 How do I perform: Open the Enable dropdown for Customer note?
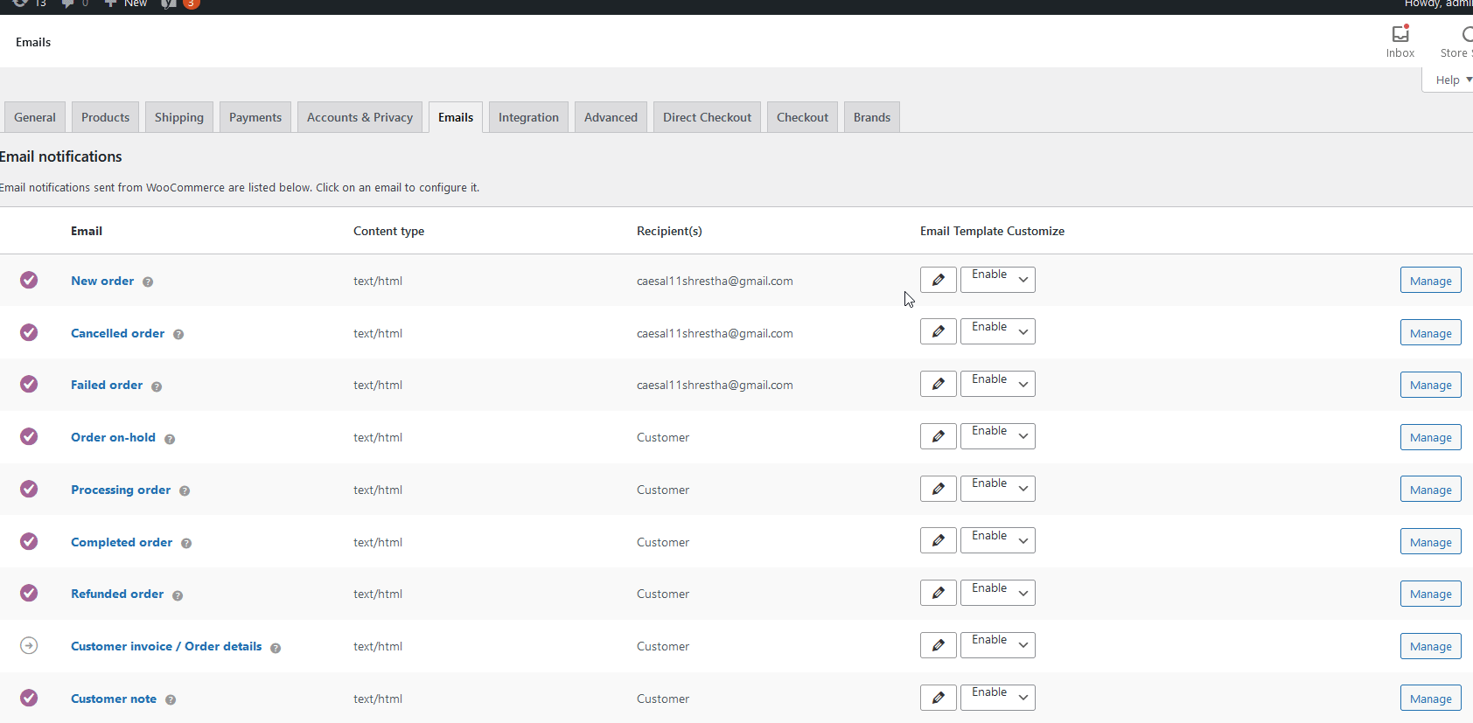pos(998,698)
